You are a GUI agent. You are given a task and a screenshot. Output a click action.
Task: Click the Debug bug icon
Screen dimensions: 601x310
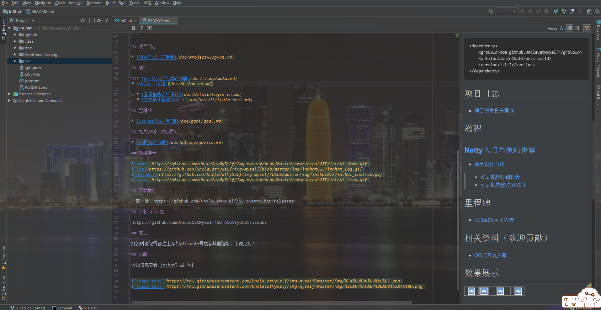tap(531, 11)
